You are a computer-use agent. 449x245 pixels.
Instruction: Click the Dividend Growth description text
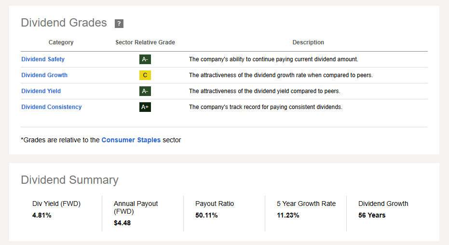281,75
